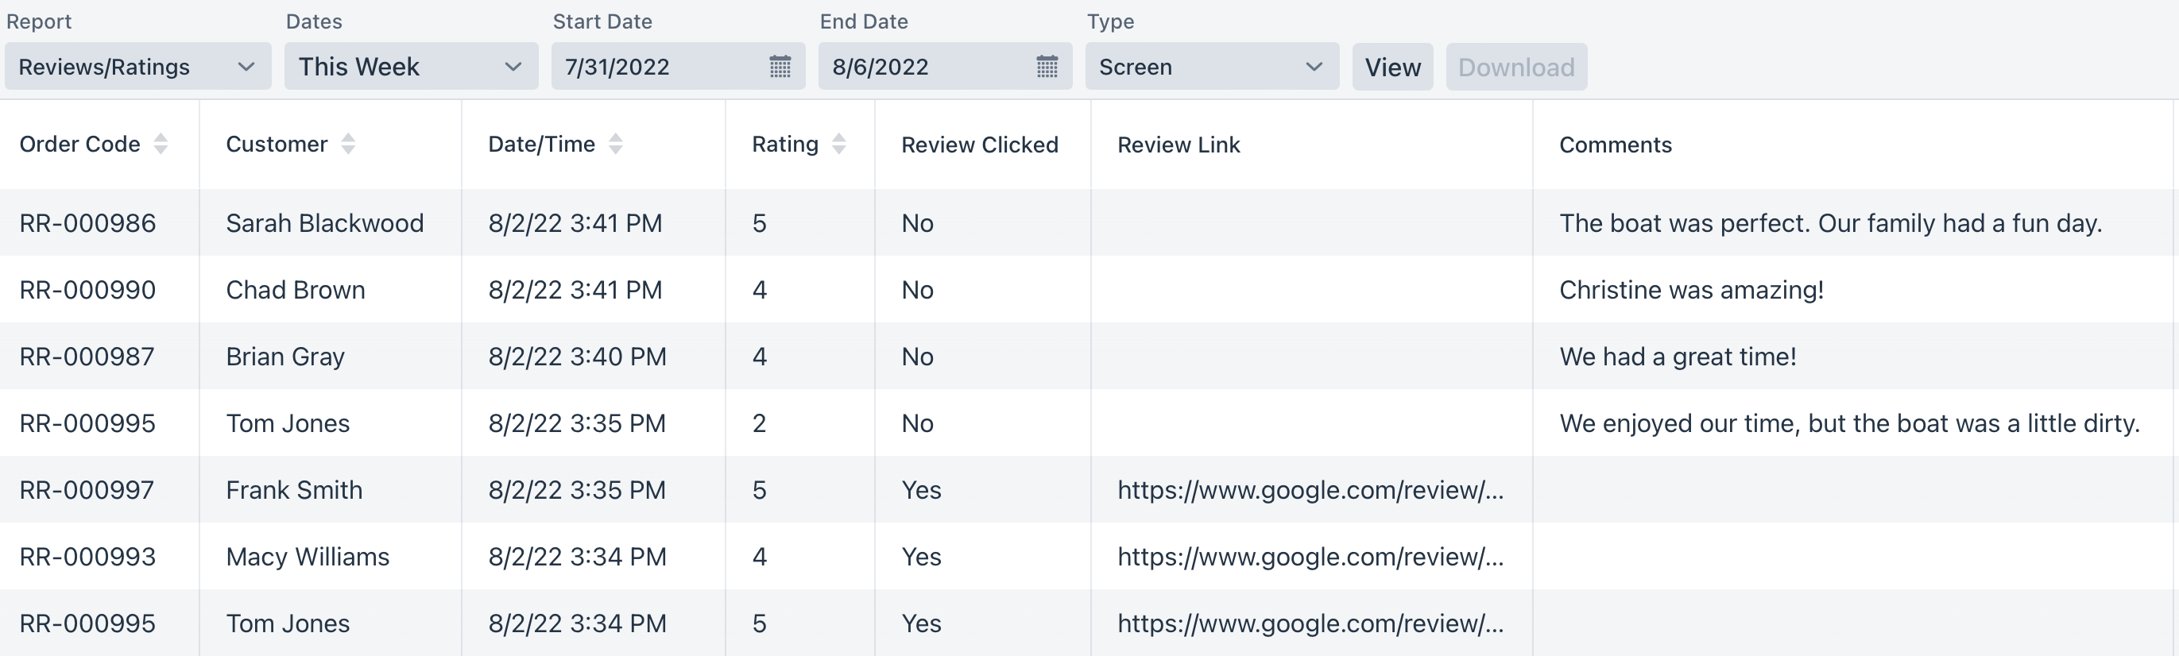This screenshot has width=2179, height=656.
Task: Sort by Date/Time column arrows
Action: (x=616, y=145)
